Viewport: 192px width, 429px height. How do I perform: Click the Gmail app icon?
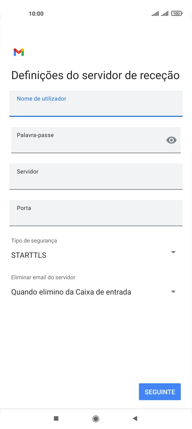(18, 52)
